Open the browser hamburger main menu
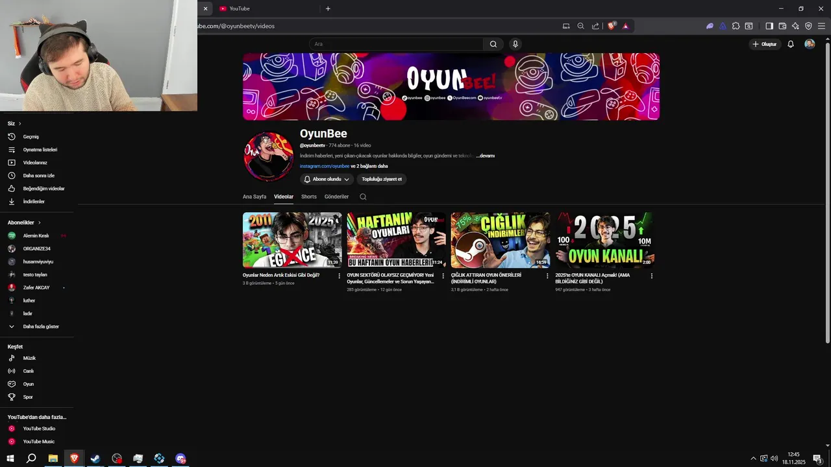Screen dimensions: 831x467 821,26
